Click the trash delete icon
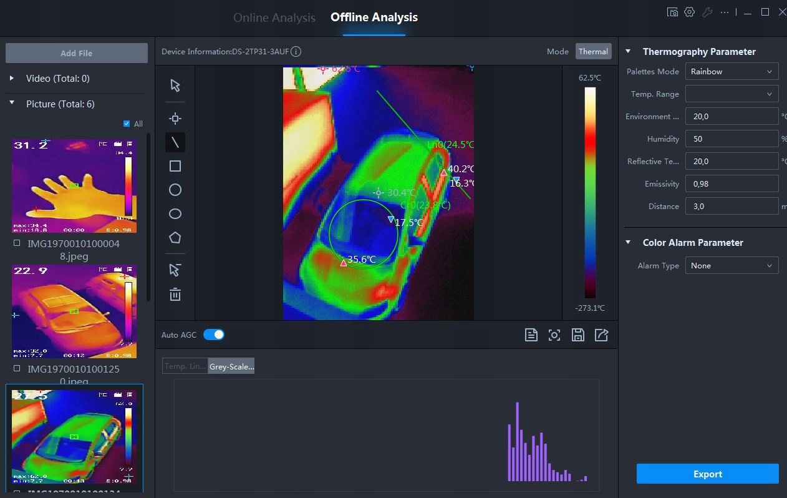The image size is (787, 498). coord(175,295)
